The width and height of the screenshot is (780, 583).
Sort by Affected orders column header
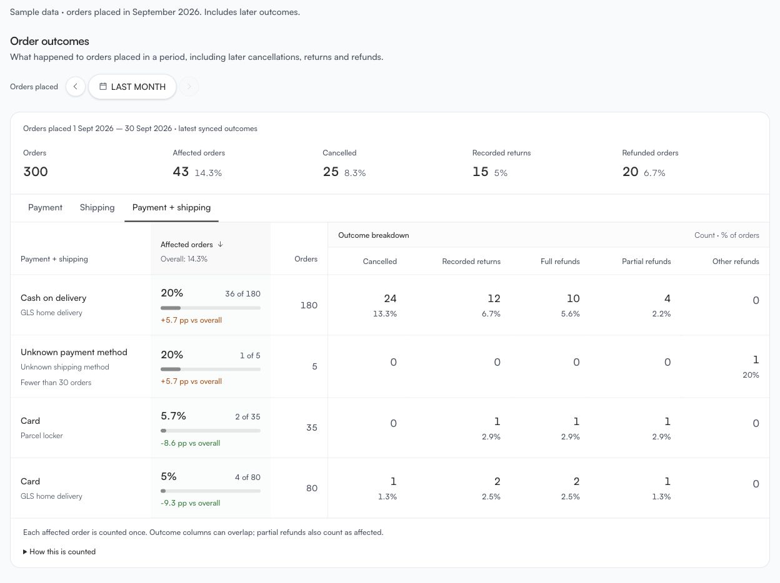click(x=191, y=244)
